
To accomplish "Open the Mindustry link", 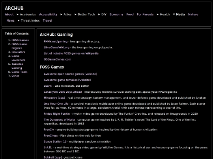I will pyautogui.click(x=54, y=98).
